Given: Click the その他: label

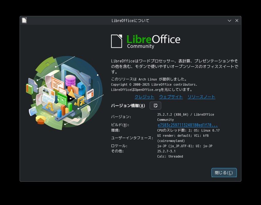Looking at the screenshot, I should [117, 151].
